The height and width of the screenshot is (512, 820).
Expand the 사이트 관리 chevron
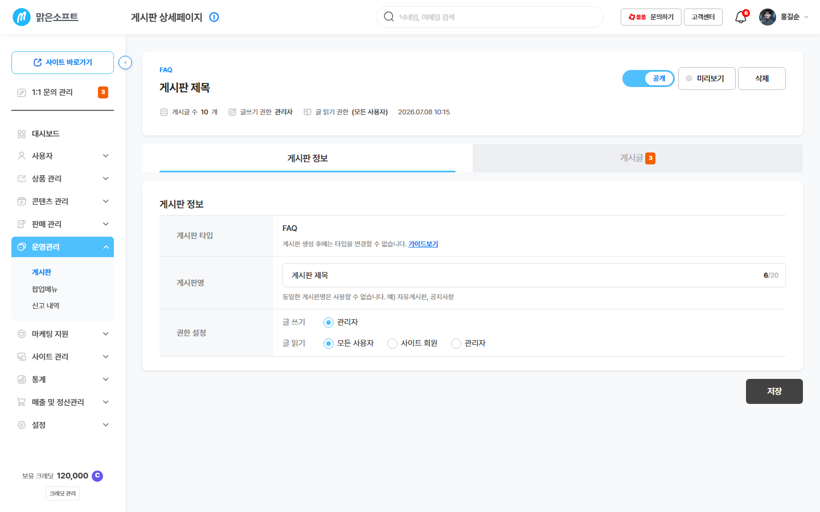(106, 357)
